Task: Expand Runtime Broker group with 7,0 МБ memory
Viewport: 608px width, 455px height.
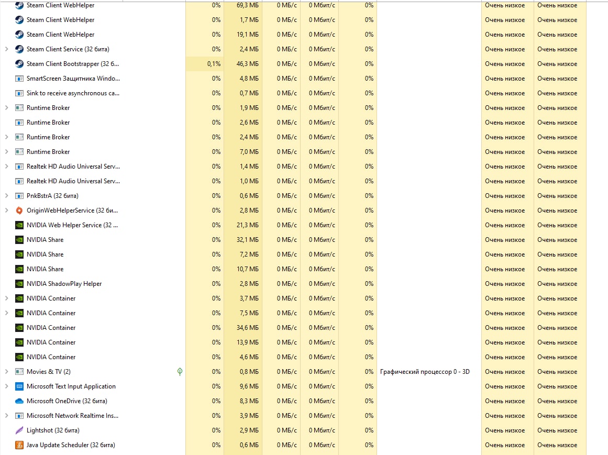Action: pyautogui.click(x=7, y=151)
